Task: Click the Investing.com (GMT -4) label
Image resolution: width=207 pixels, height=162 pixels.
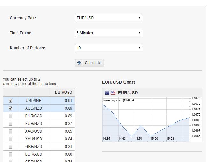Action: [119, 100]
